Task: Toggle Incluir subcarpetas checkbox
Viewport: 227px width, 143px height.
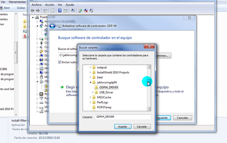Action: click(60, 62)
